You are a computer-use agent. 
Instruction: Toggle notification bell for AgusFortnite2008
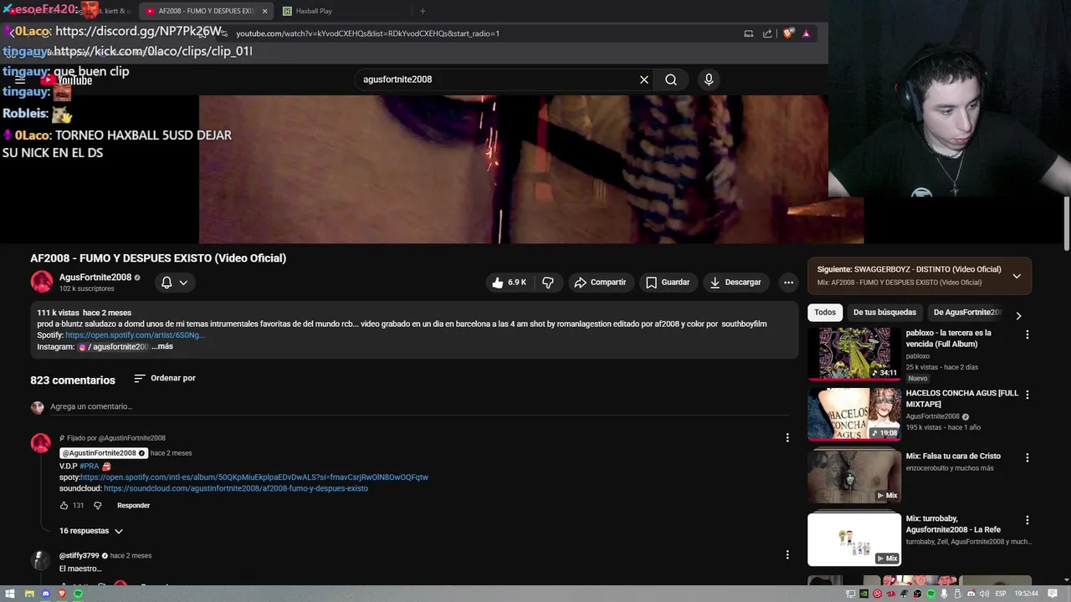pyautogui.click(x=174, y=283)
